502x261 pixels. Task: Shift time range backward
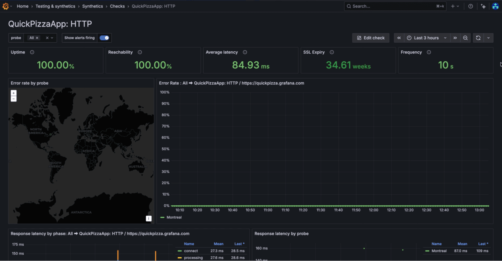(399, 38)
